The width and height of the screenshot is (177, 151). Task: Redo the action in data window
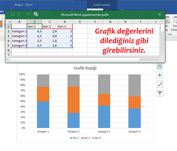coord(27,14)
